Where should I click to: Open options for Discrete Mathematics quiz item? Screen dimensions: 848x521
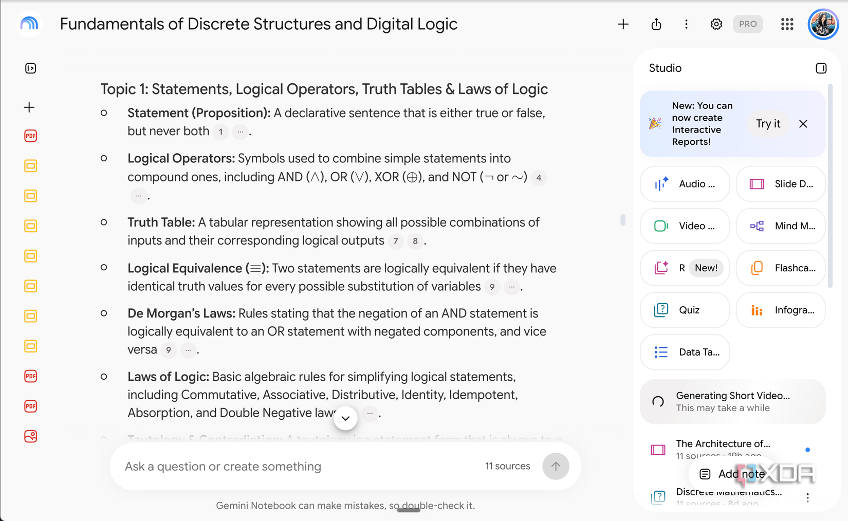(x=807, y=497)
